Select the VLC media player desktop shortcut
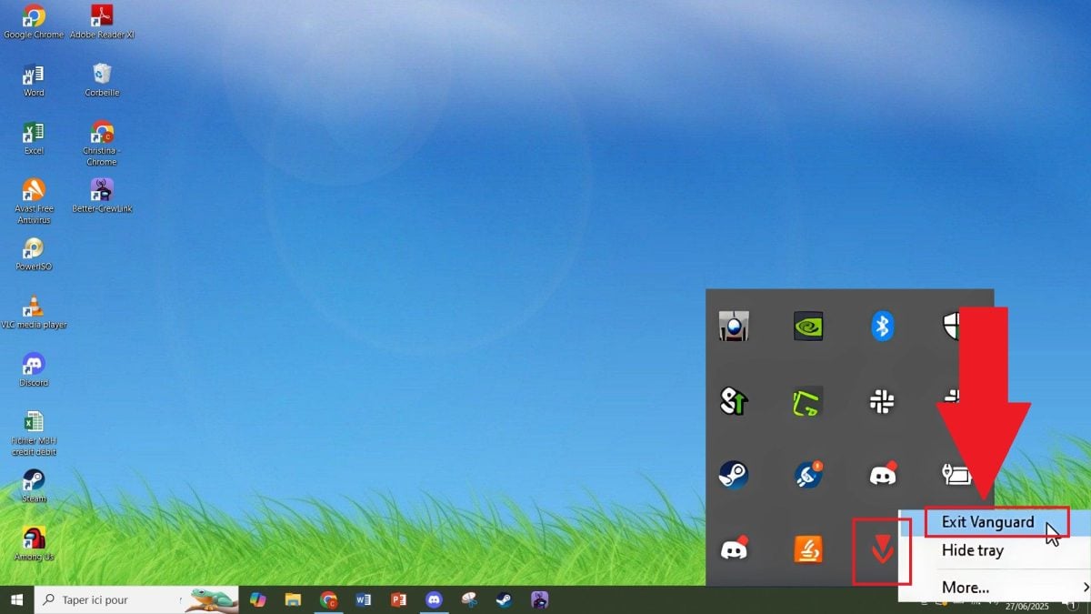Viewport: 1091px width, 614px height. (x=34, y=311)
